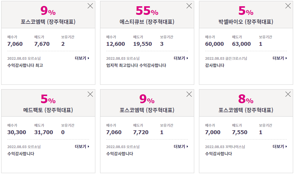
Task: Open 더보기 on the 메드팩토 review
Action: [x=82, y=146]
